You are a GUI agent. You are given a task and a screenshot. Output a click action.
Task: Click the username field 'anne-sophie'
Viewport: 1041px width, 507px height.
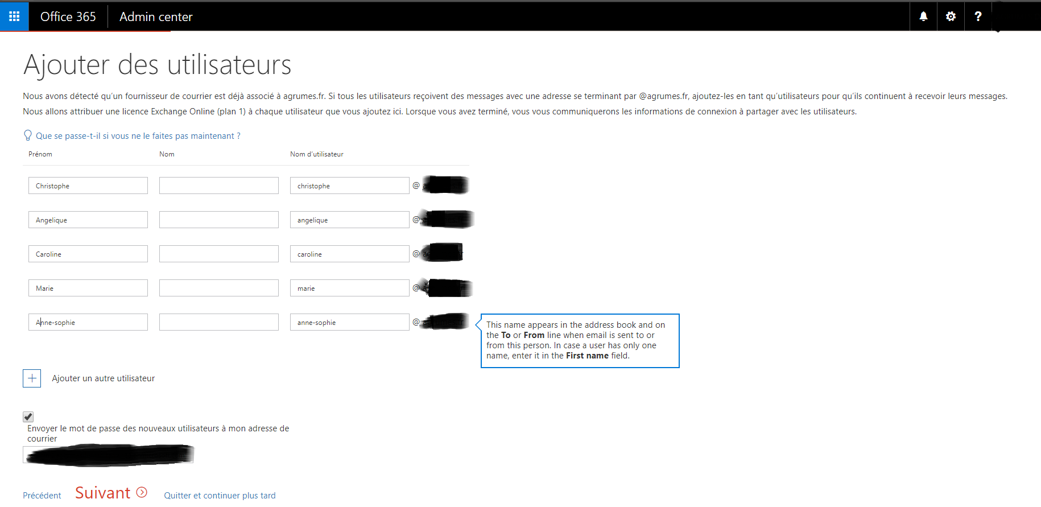[x=350, y=322]
